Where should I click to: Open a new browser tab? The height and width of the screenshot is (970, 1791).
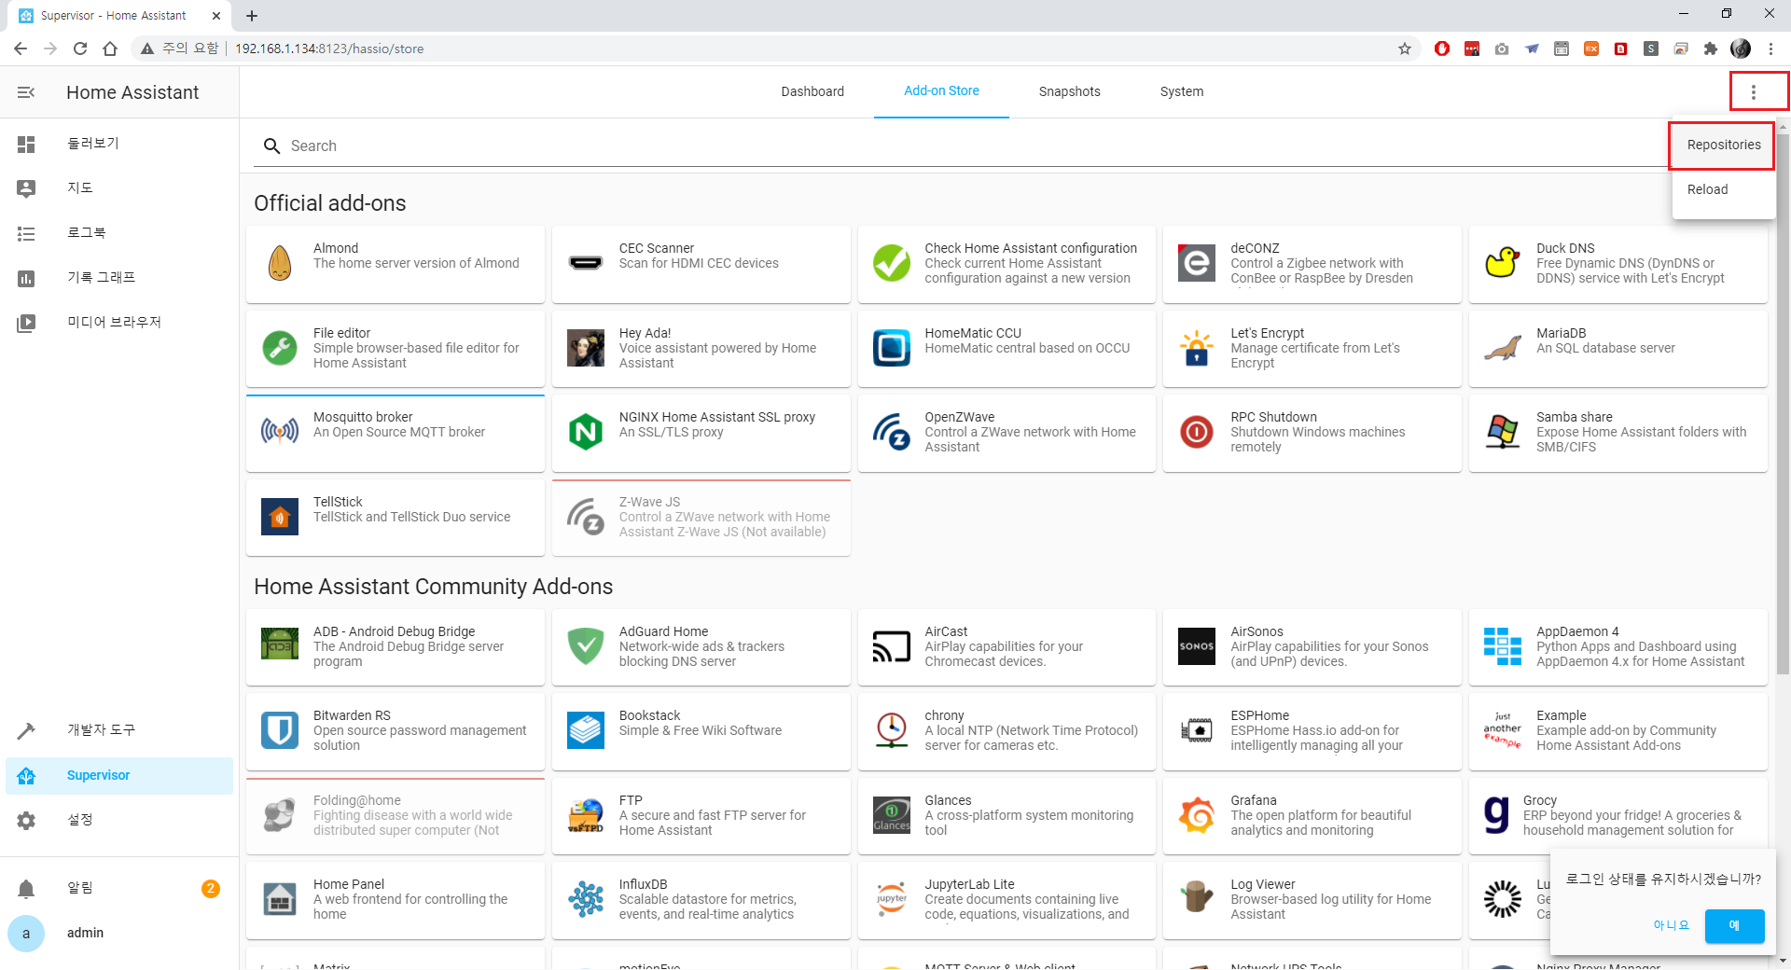coord(252,16)
